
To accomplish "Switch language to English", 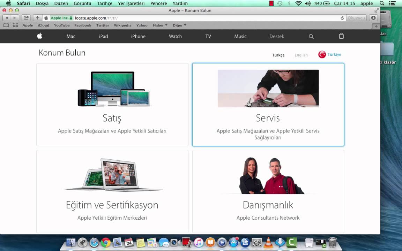I will [x=301, y=55].
